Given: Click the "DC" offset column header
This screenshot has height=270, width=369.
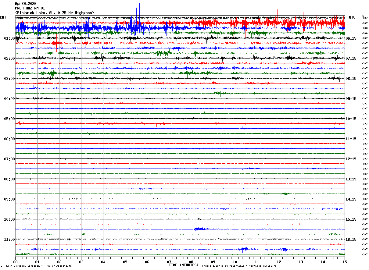Looking at the screenshot, I should [363, 16].
